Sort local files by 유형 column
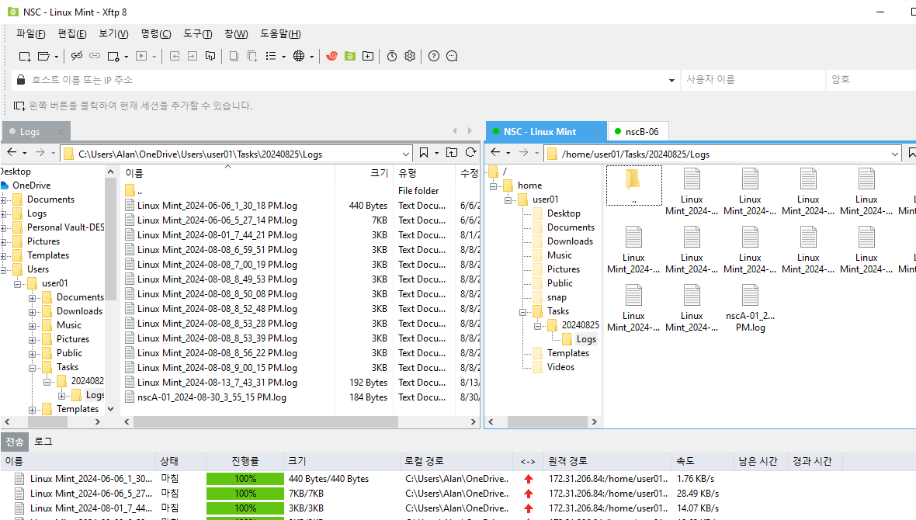This screenshot has width=916, height=520. 424,173
